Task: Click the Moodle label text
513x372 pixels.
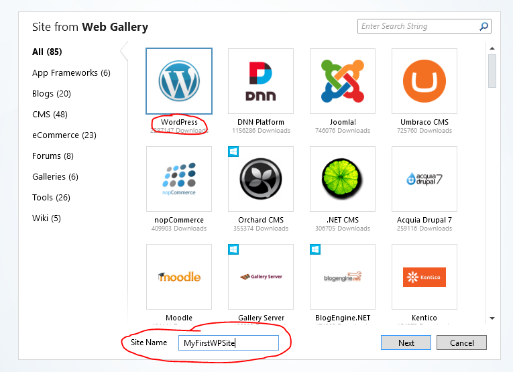Action: click(179, 318)
